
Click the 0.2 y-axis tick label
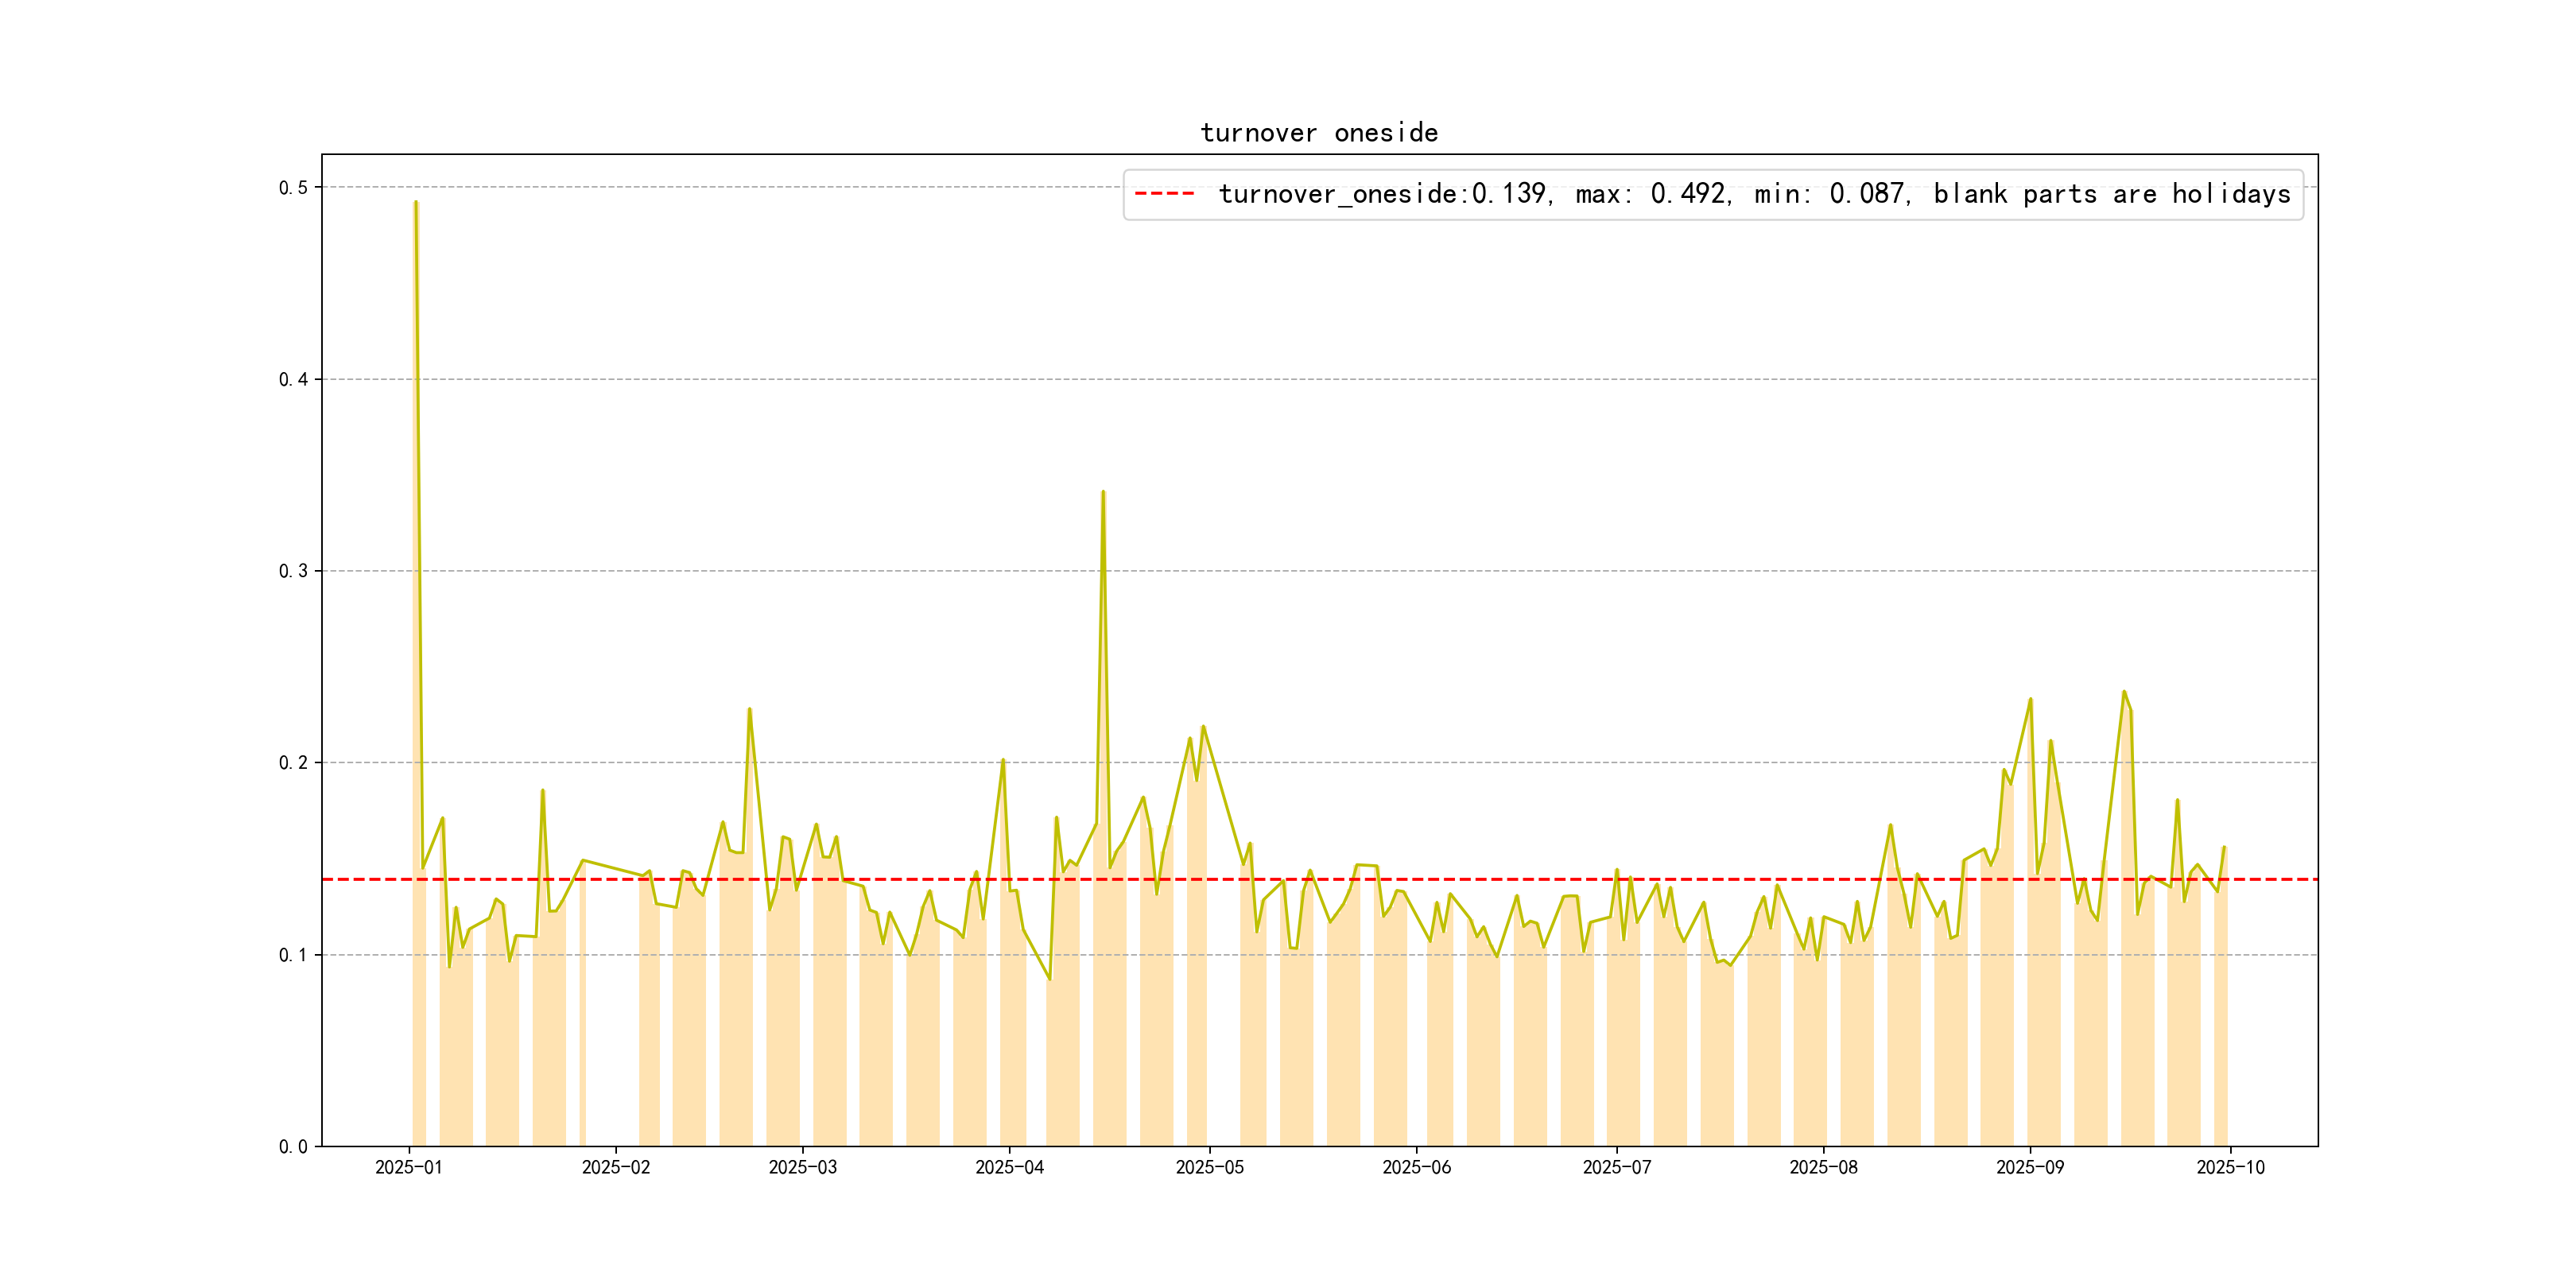tap(293, 763)
